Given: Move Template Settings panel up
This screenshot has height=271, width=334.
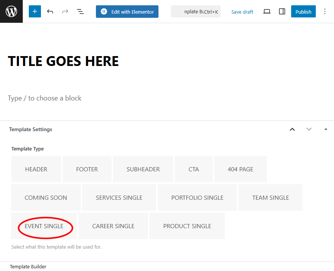Looking at the screenshot, I should click(292, 129).
